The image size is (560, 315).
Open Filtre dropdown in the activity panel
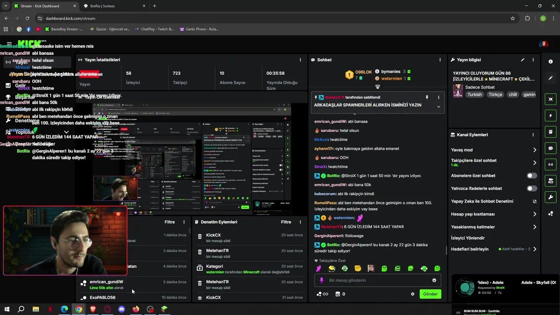click(x=170, y=222)
